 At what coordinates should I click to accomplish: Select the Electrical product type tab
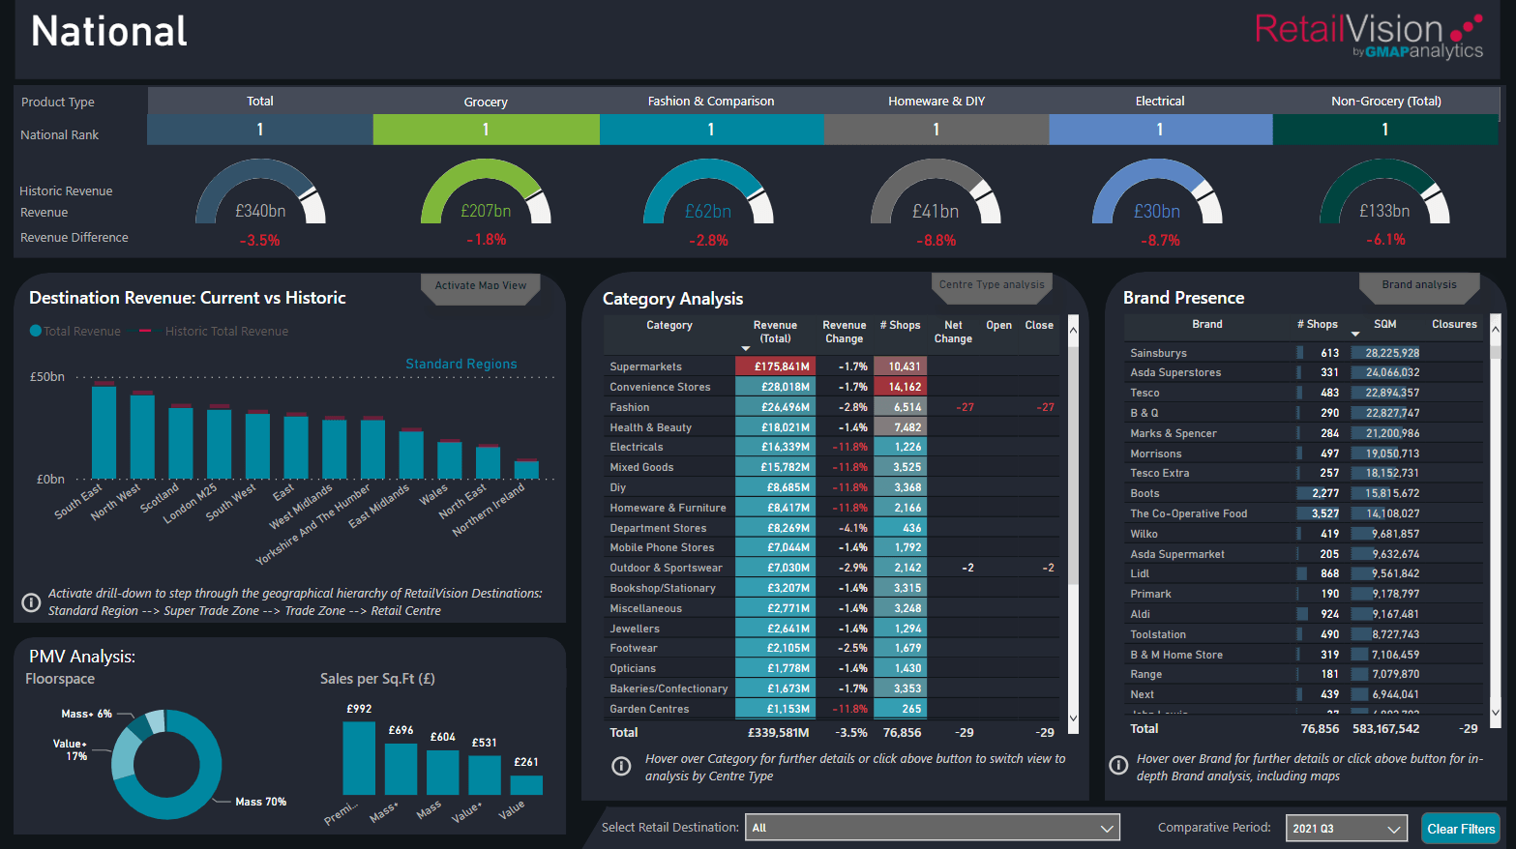(x=1160, y=101)
